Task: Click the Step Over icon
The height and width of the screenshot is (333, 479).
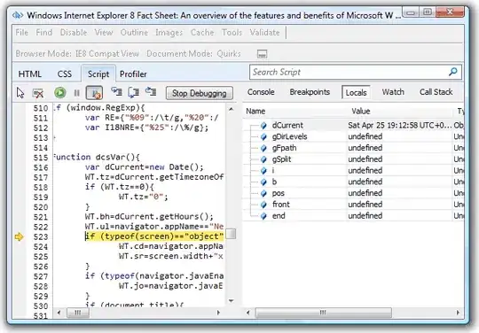Action: [134, 92]
